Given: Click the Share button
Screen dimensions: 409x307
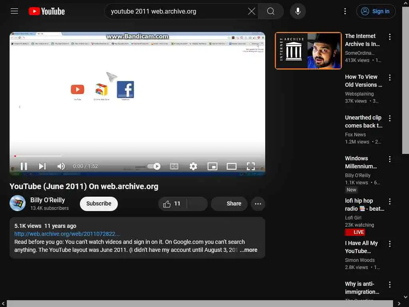Looking at the screenshot, I should click(x=229, y=203).
